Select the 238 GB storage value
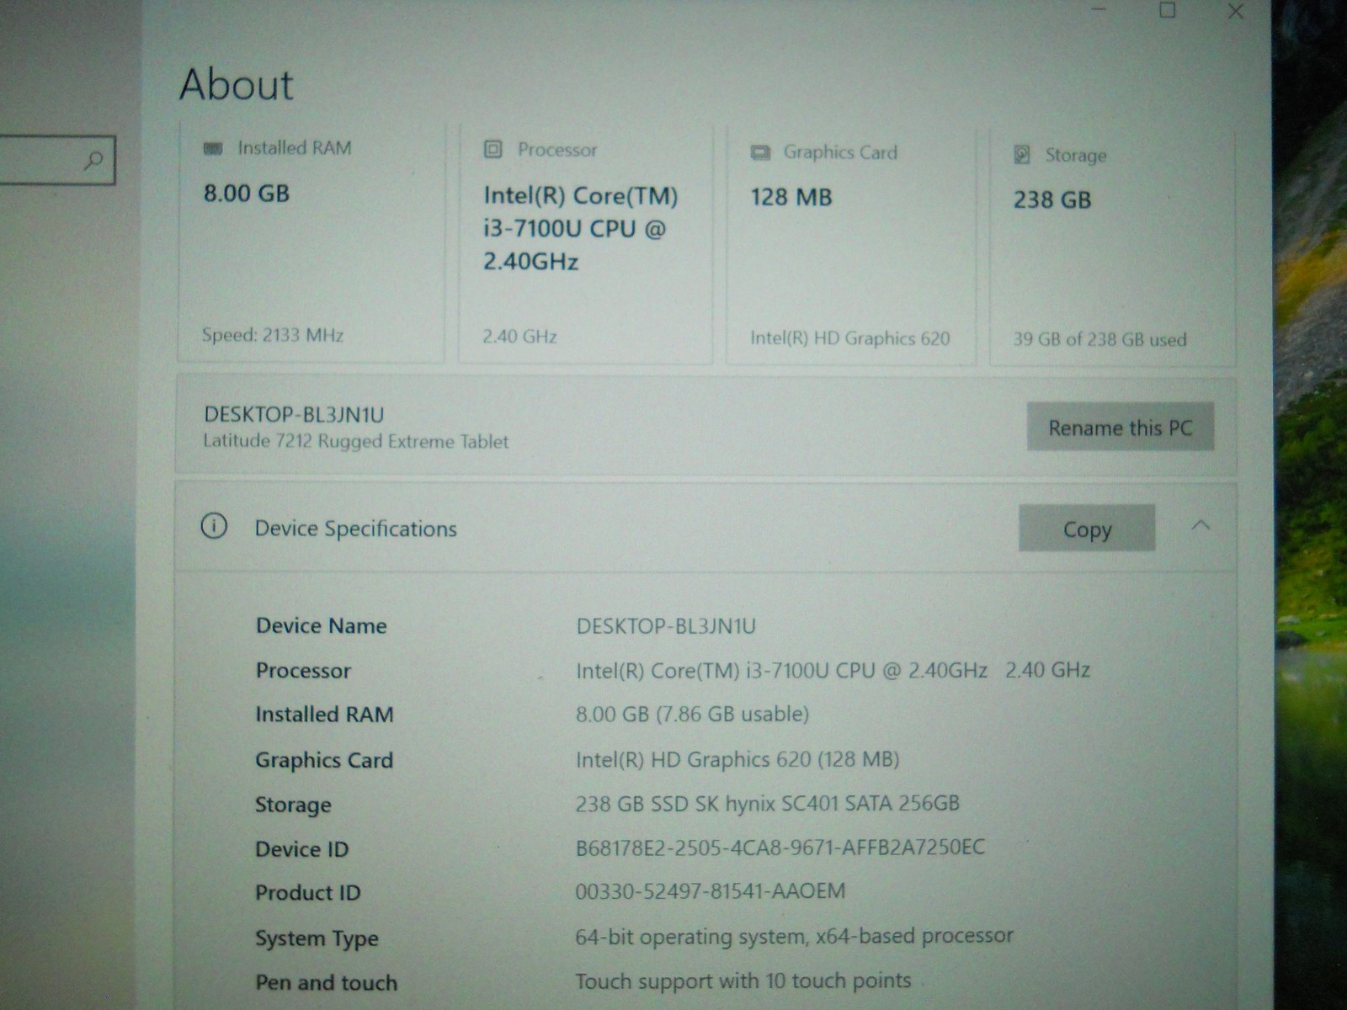This screenshot has height=1010, width=1347. pyautogui.click(x=1052, y=199)
